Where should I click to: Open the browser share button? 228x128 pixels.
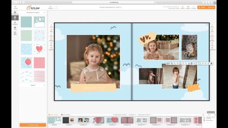click(x=205, y=2)
